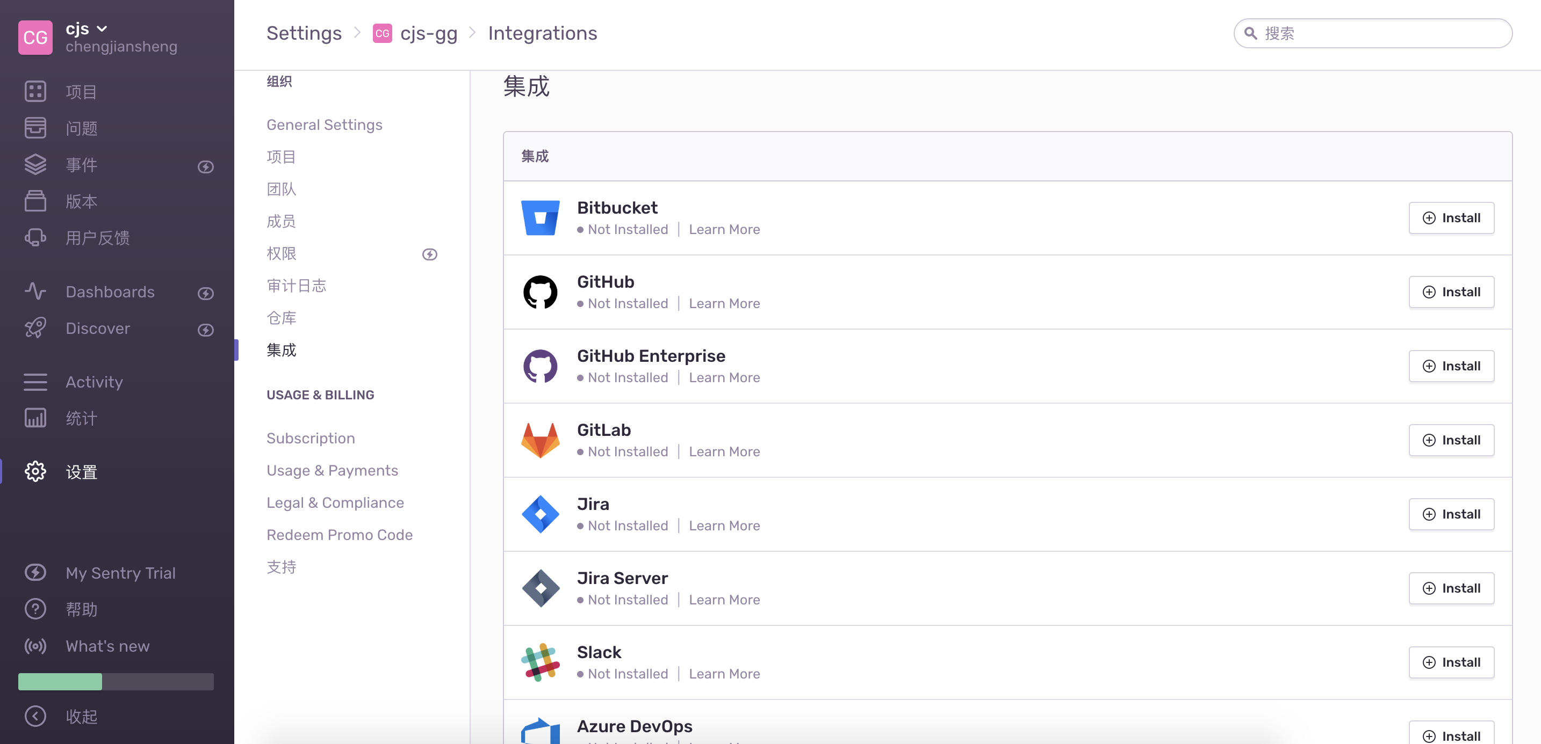The height and width of the screenshot is (744, 1541).
Task: Open the 项目 projects icon in sidebar
Action: click(x=35, y=91)
